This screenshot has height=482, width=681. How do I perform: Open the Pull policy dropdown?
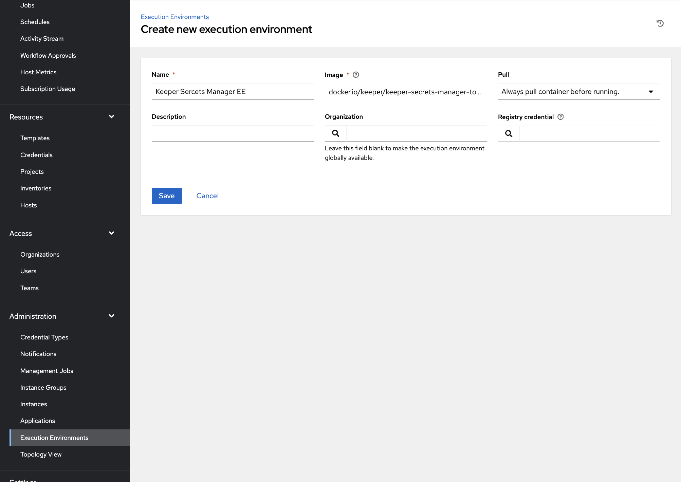click(x=578, y=92)
